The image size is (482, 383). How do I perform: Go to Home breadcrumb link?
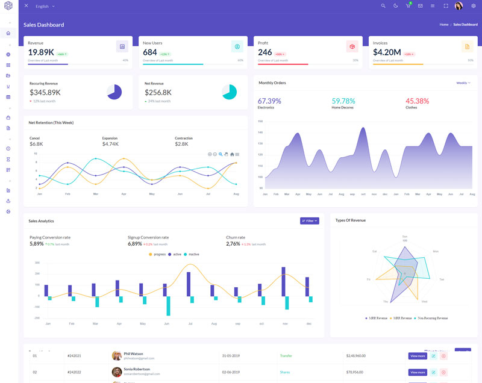click(444, 25)
